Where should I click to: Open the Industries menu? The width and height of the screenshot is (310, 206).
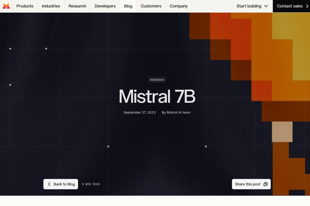click(x=51, y=6)
